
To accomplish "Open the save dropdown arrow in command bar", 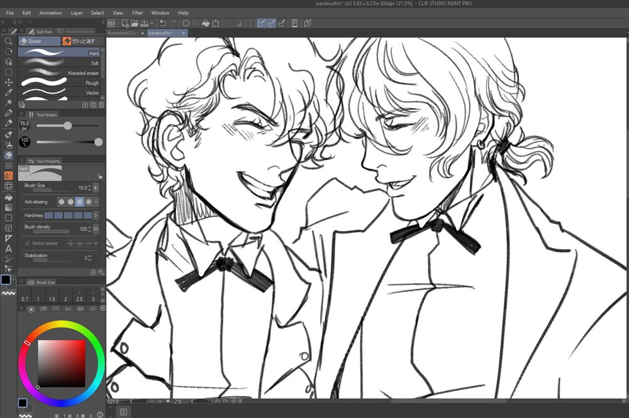I will point(152,23).
